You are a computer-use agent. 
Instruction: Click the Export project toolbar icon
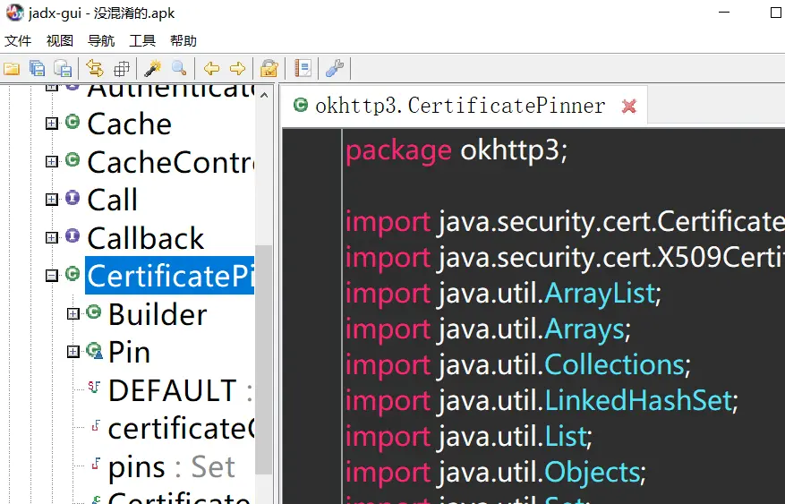pos(63,69)
